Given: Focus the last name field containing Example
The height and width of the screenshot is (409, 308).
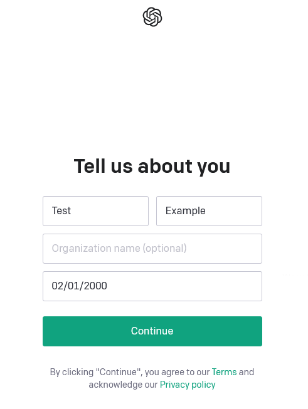Looking at the screenshot, I should coord(209,211).
